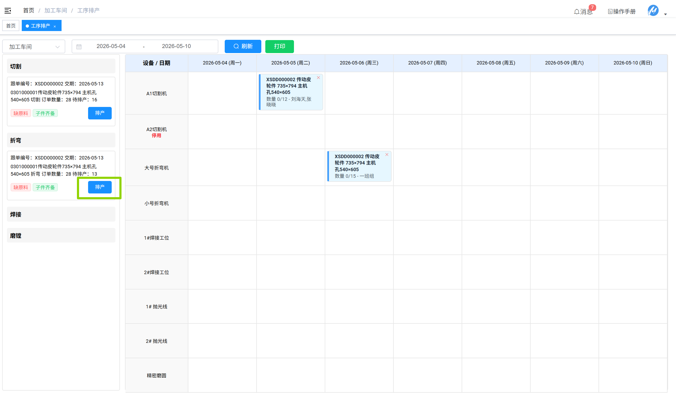Open the 大号折弯机 scheduled task card
676x406 pixels.
click(x=359, y=166)
